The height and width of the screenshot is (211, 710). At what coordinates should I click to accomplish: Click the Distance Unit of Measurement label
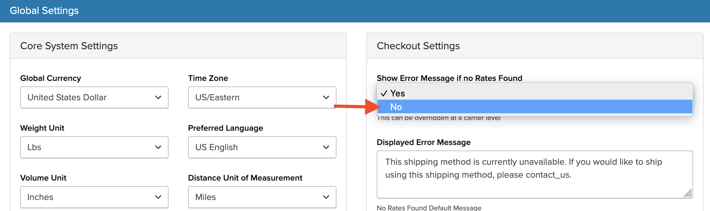click(x=245, y=178)
